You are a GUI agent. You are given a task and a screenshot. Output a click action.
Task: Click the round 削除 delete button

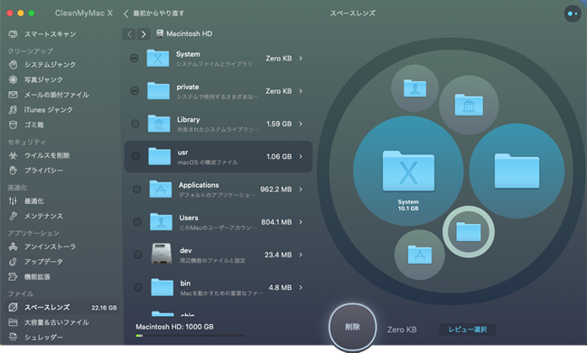tap(352, 327)
